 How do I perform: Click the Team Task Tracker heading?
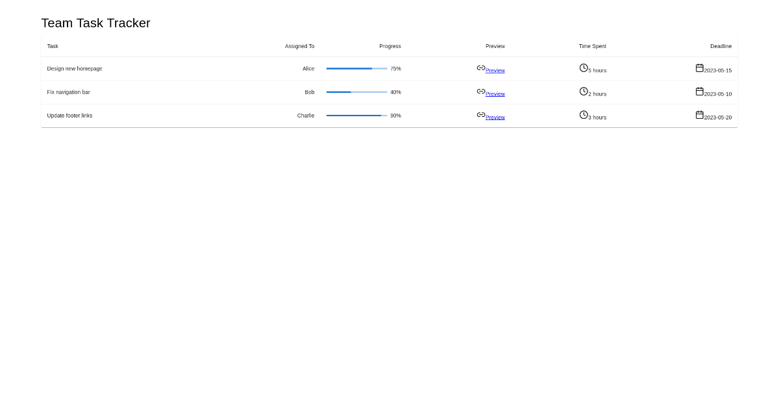[x=95, y=23]
